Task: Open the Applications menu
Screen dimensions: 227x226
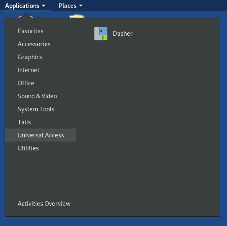Action: click(x=26, y=6)
